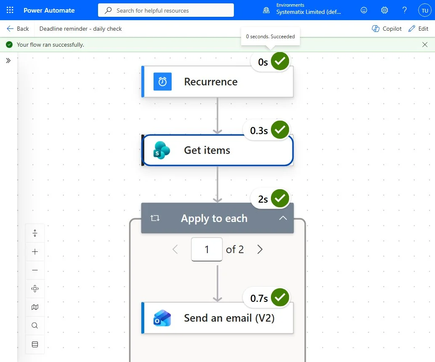
Task: Open the TU account avatar
Action: (425, 11)
